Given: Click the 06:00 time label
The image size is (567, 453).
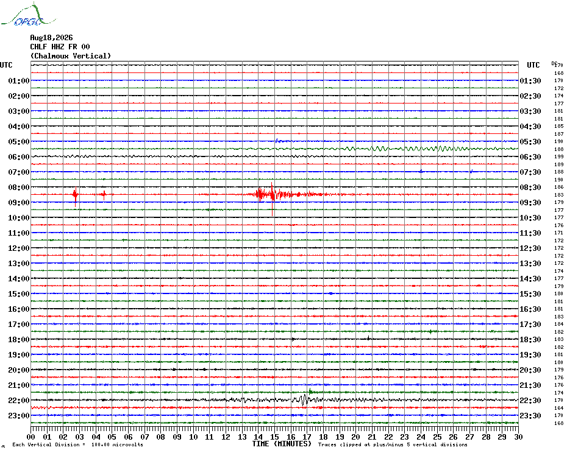Looking at the screenshot, I should 19,156.
